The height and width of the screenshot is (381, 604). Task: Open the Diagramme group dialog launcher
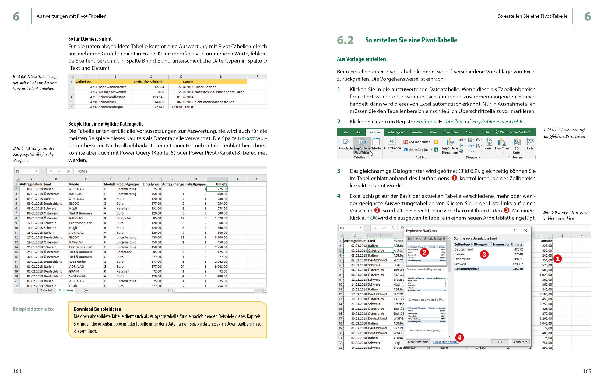(509, 158)
